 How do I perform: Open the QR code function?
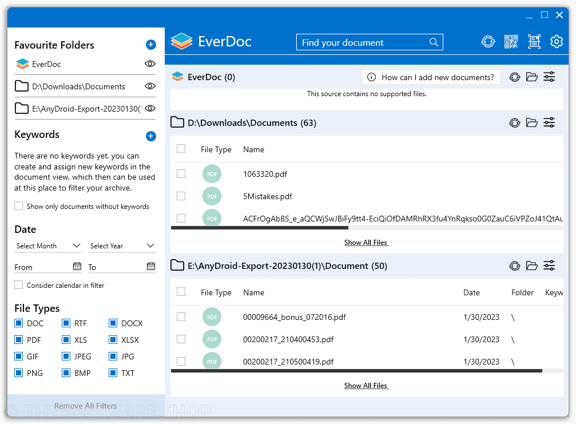pyautogui.click(x=511, y=42)
